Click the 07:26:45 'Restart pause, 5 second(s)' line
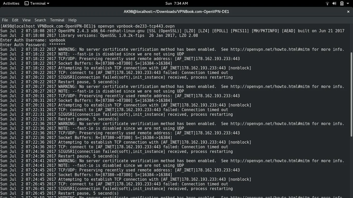The image size is (353, 198). point(59,193)
